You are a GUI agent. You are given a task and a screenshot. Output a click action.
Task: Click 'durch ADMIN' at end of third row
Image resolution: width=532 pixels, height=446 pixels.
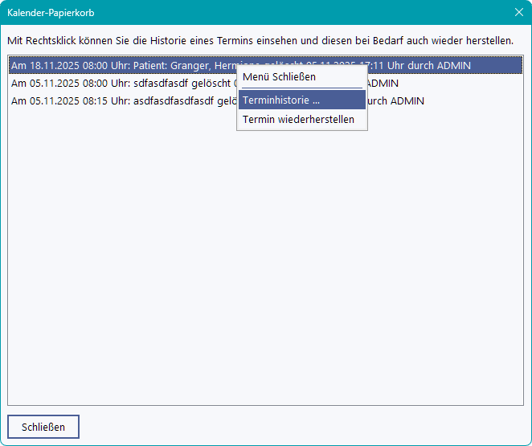click(395, 100)
